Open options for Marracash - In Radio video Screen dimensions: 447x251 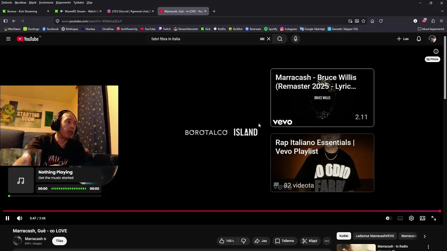pyautogui.click(x=428, y=247)
